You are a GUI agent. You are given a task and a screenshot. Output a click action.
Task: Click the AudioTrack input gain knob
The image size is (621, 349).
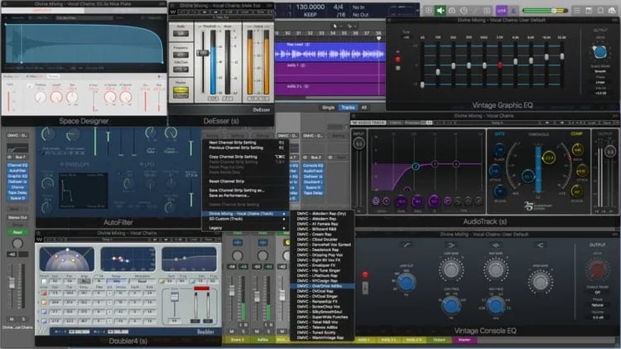[x=359, y=143]
